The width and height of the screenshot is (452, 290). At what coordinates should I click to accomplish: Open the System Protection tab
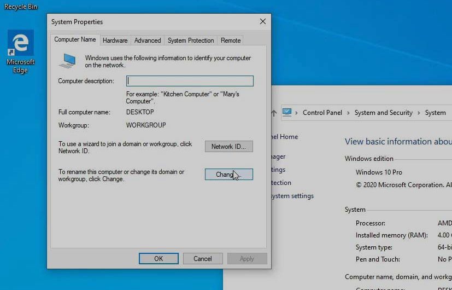[x=191, y=40]
